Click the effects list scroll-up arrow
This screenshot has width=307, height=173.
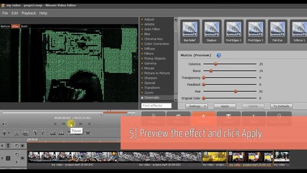click(176, 19)
